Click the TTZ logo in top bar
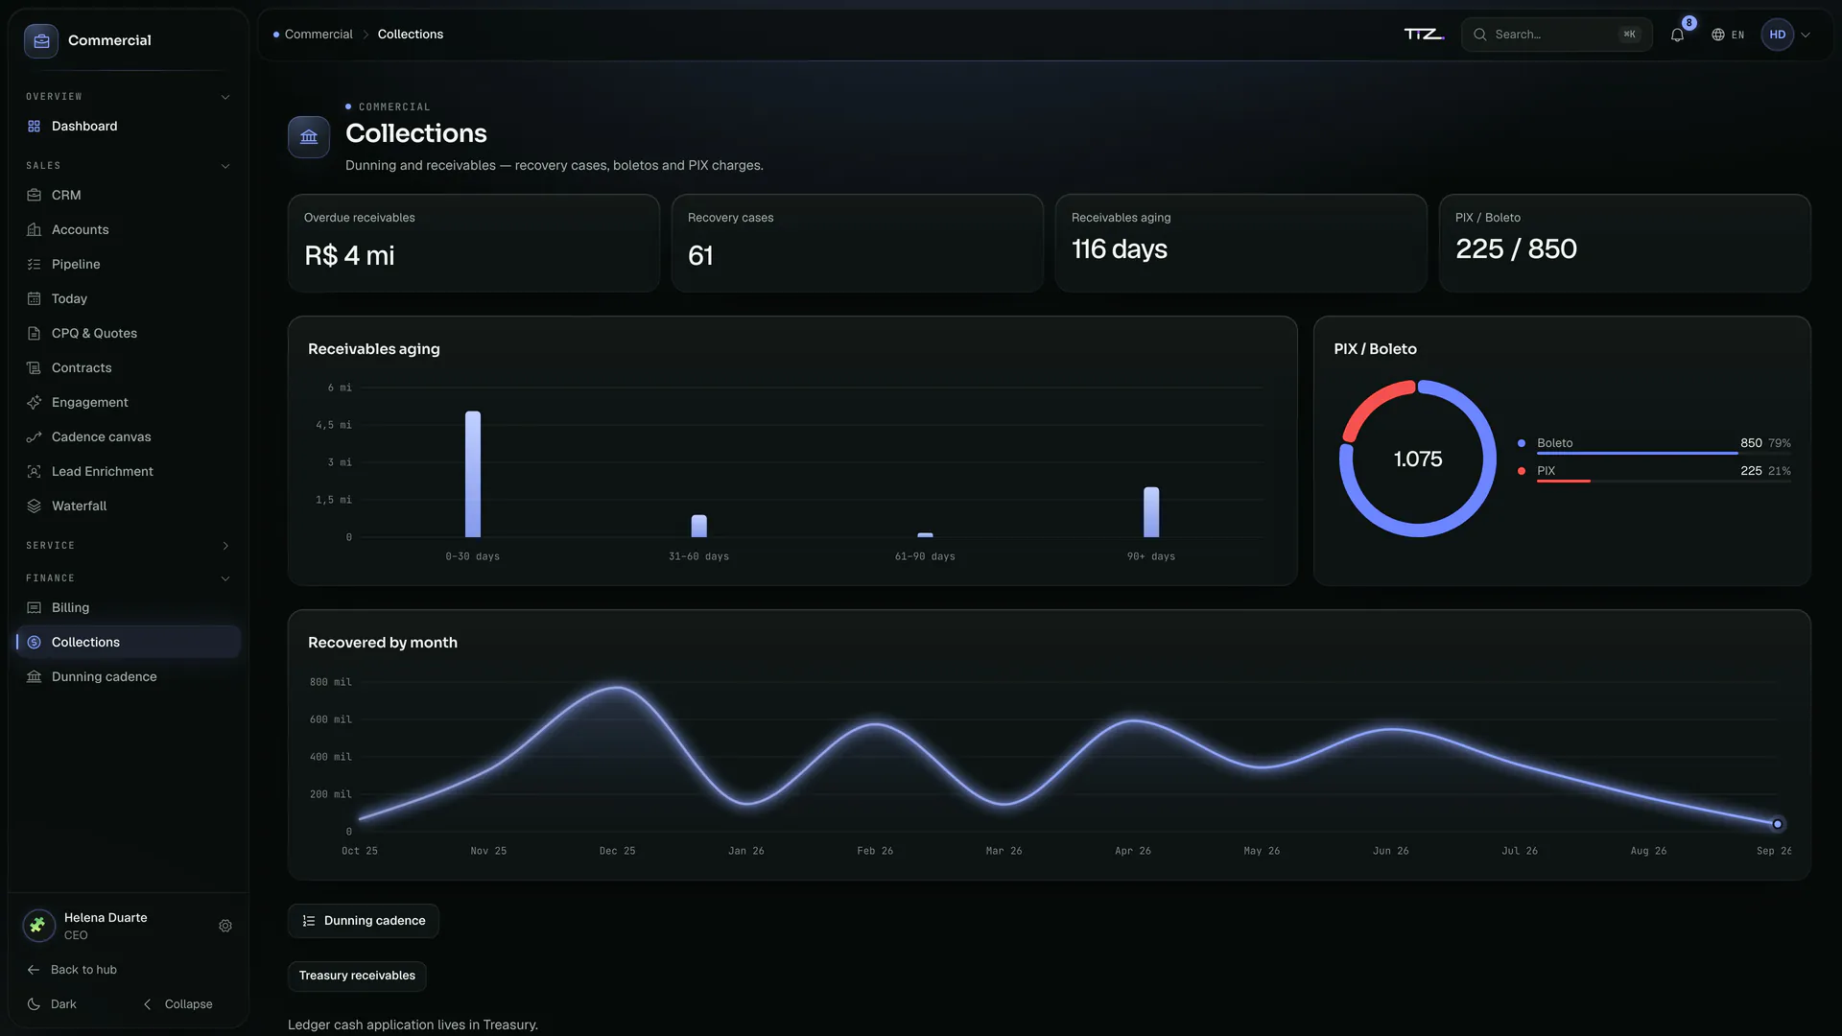 tap(1424, 35)
